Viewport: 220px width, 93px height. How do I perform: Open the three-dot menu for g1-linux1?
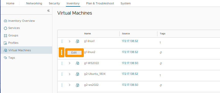pos(62,41)
